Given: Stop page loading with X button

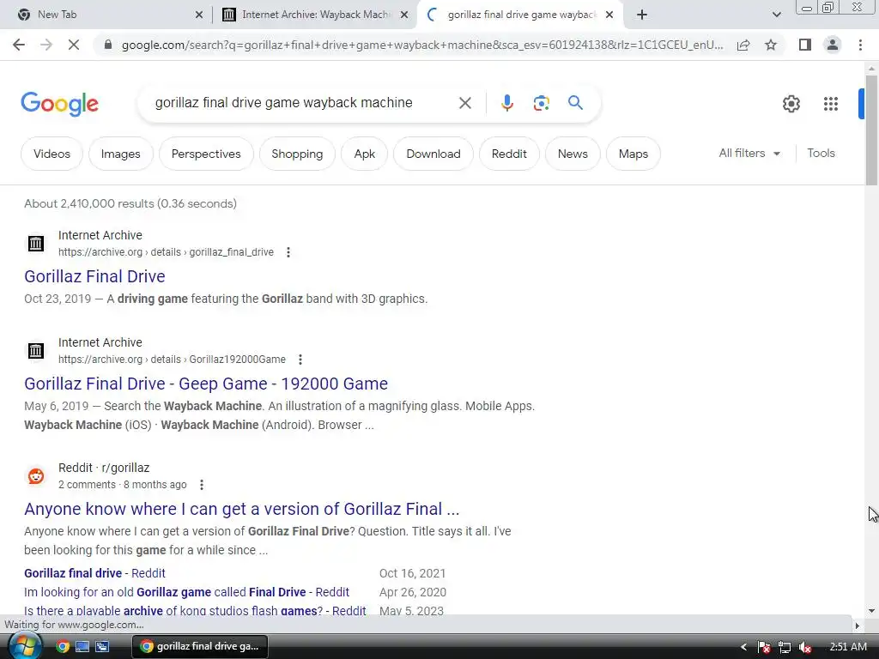Looking at the screenshot, I should (74, 45).
